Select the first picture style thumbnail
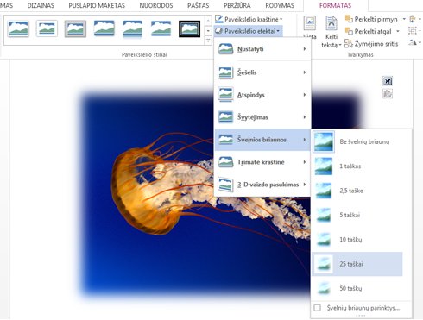 pyautogui.click(x=18, y=28)
